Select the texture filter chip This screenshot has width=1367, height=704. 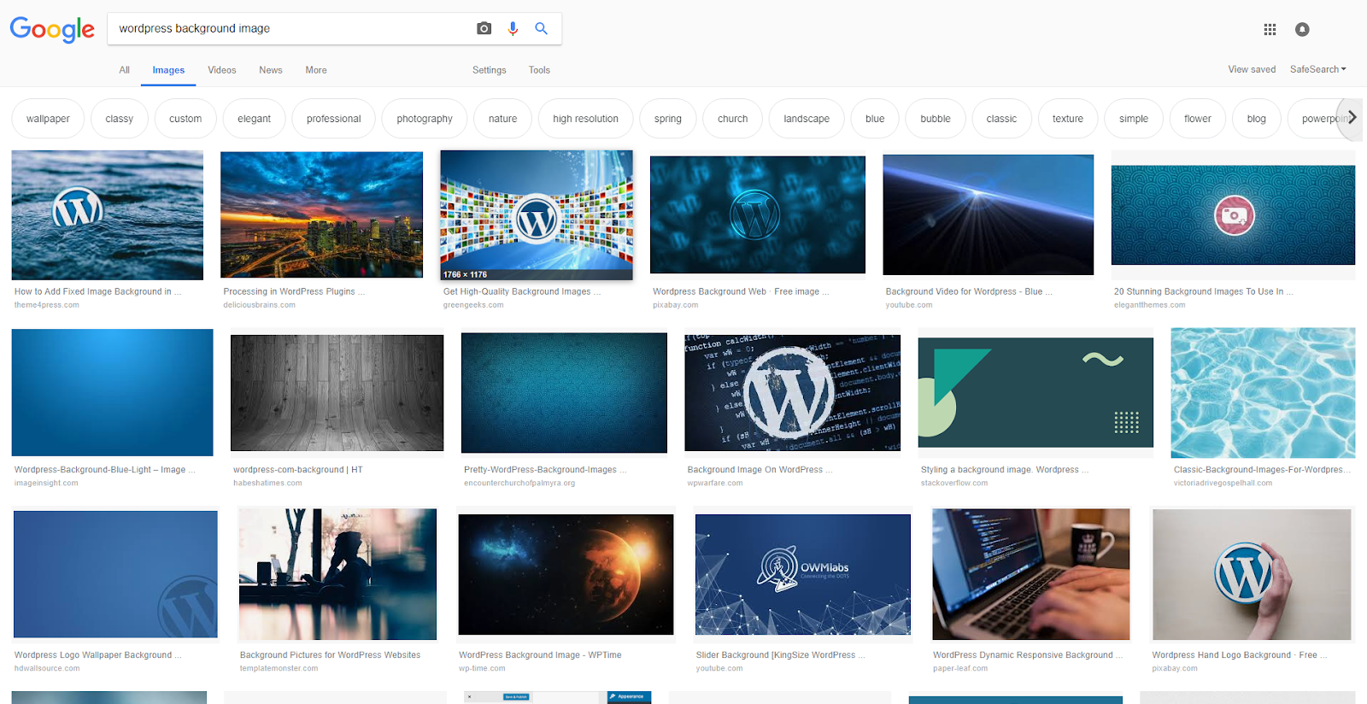1068,119
